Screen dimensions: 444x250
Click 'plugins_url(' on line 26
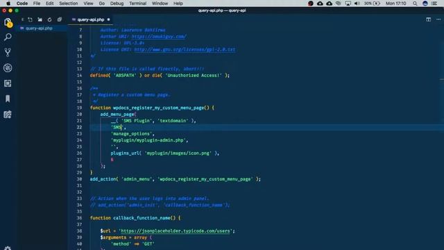click(126, 153)
